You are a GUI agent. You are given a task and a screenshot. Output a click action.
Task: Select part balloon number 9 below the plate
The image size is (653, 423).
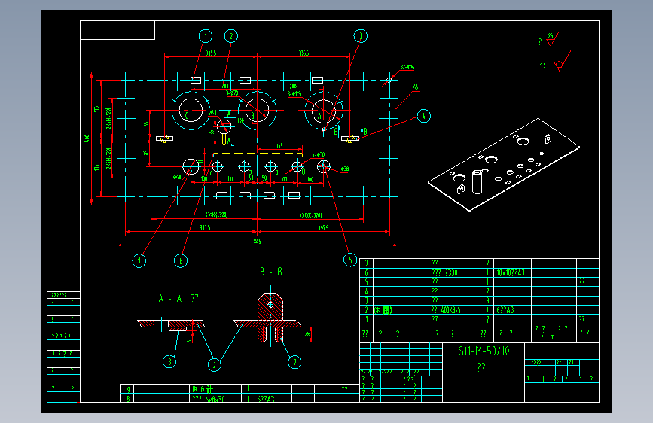(x=139, y=261)
